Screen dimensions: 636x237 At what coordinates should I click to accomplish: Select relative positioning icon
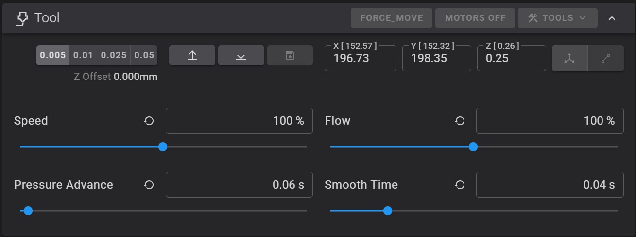pyautogui.click(x=606, y=58)
